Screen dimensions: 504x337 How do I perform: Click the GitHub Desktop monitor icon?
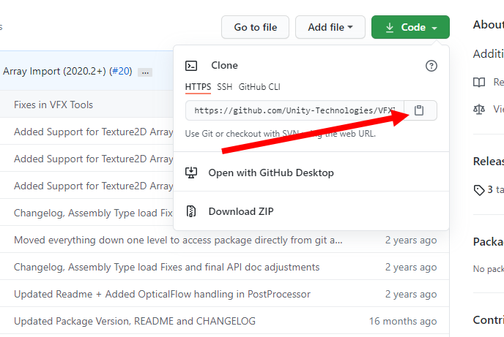[x=191, y=173]
